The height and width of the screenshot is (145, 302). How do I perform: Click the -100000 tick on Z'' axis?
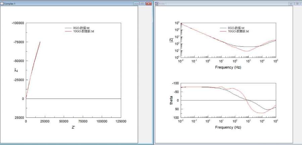pyautogui.click(x=18, y=23)
